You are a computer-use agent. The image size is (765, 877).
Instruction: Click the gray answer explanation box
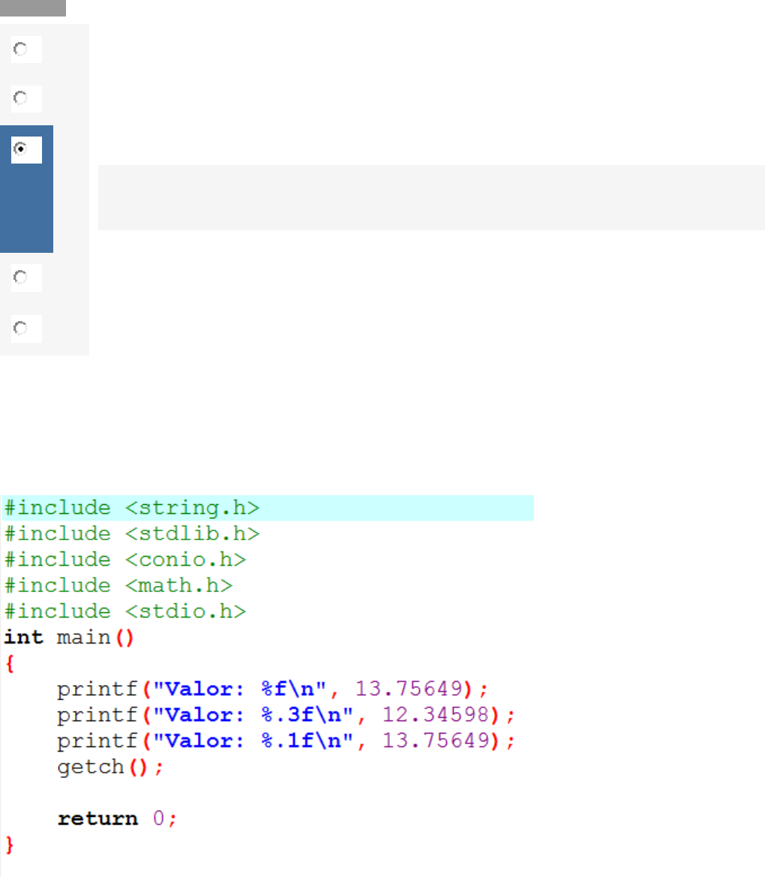coord(430,197)
